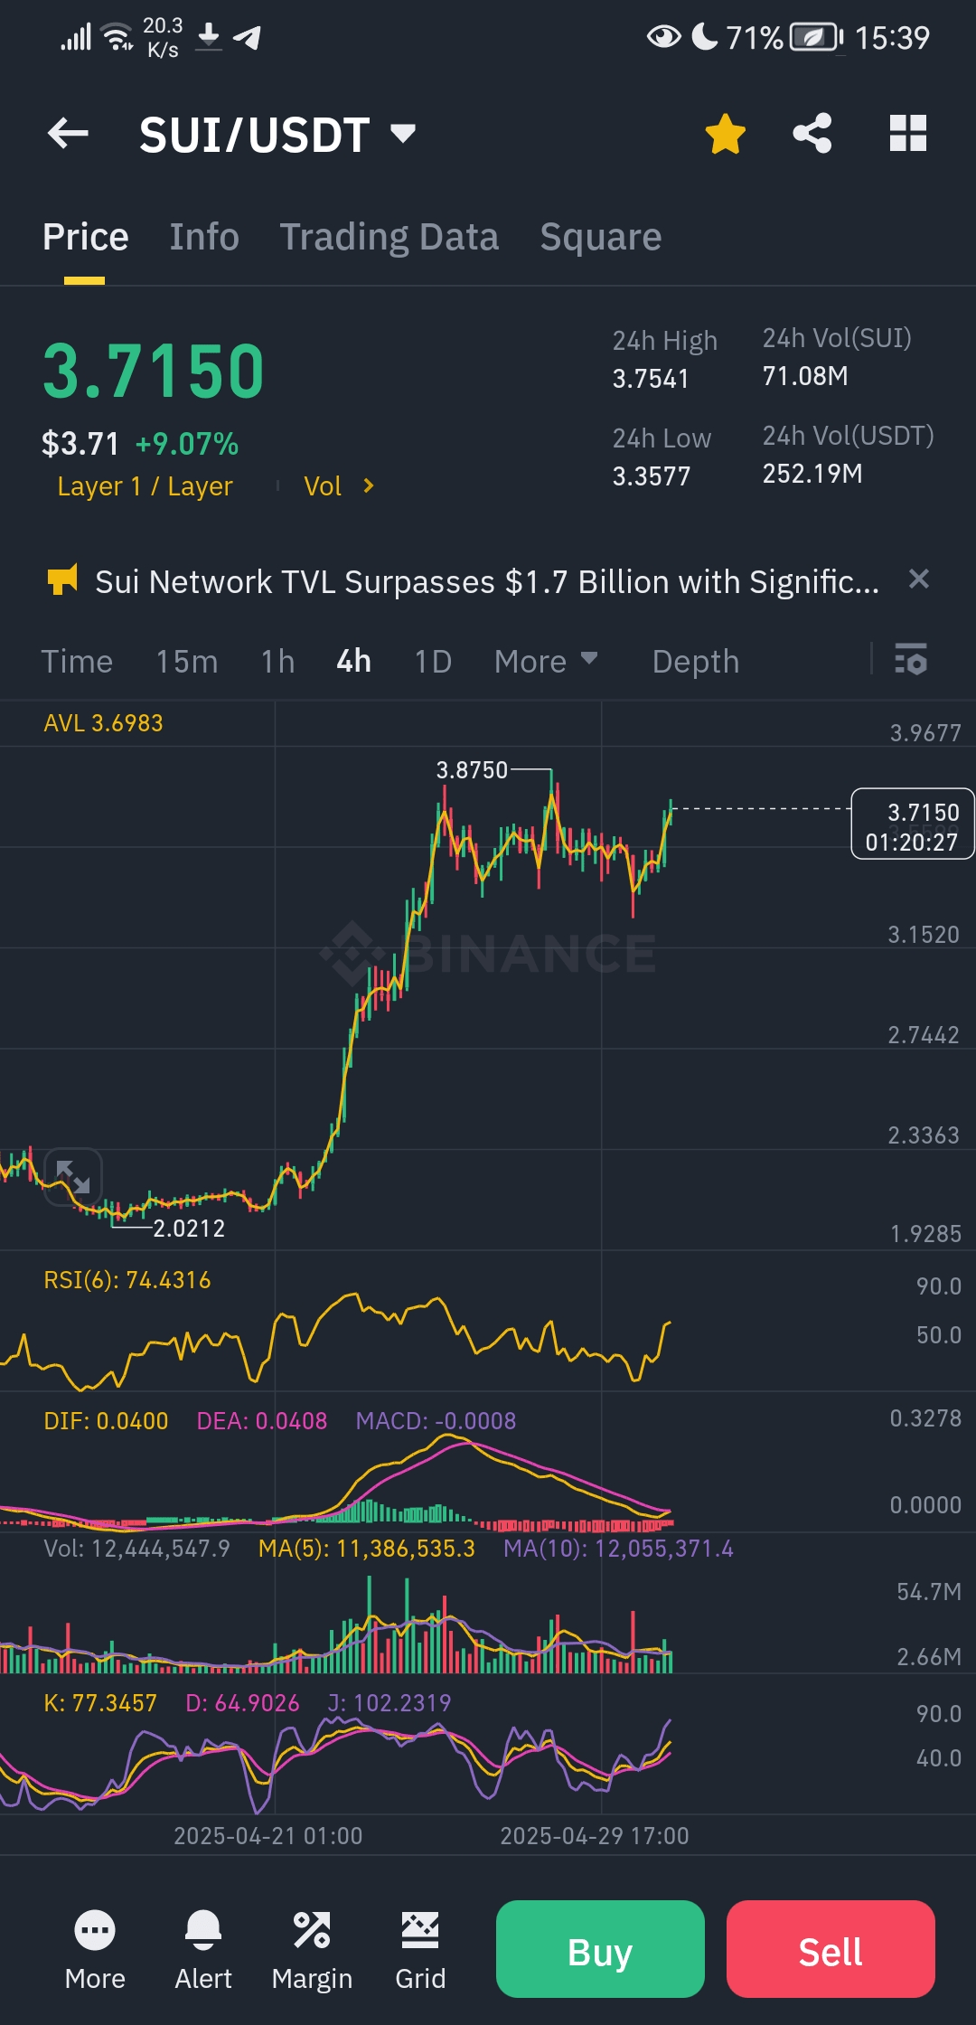
Task: Tap the Telegram notification icon
Action: point(247,37)
